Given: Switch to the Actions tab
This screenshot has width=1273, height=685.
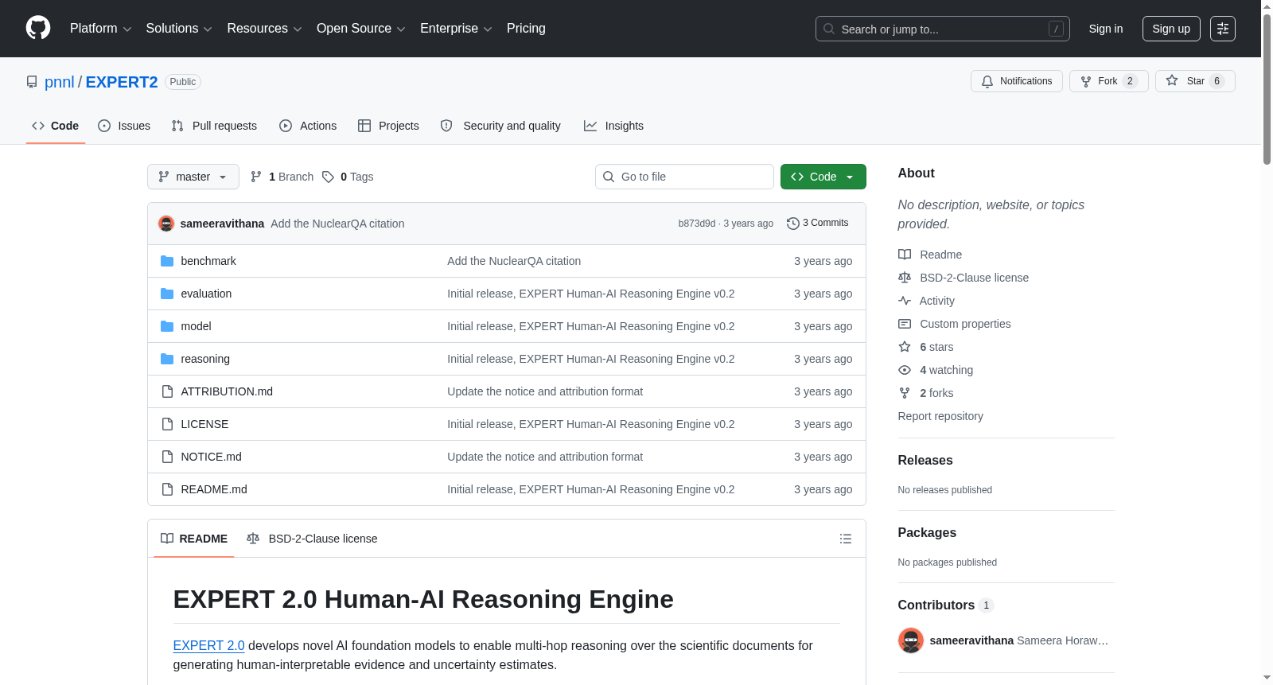Looking at the screenshot, I should [x=308, y=126].
